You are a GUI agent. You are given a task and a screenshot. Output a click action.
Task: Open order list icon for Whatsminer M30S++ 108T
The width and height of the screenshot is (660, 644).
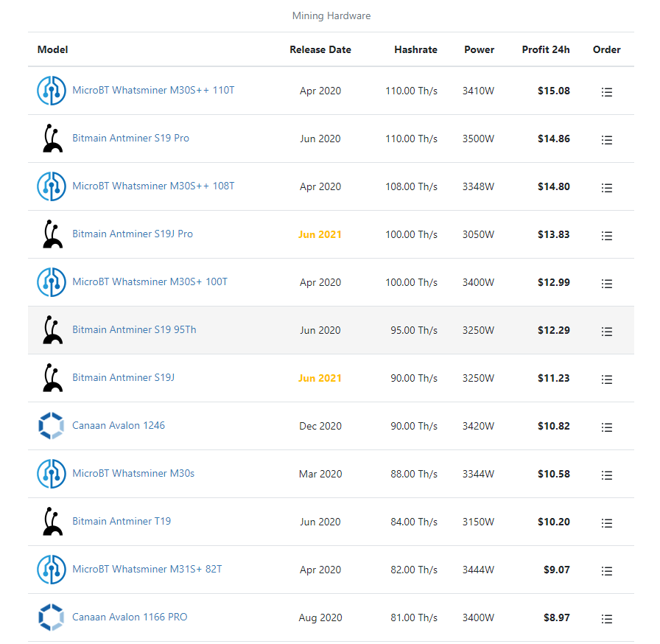click(606, 188)
